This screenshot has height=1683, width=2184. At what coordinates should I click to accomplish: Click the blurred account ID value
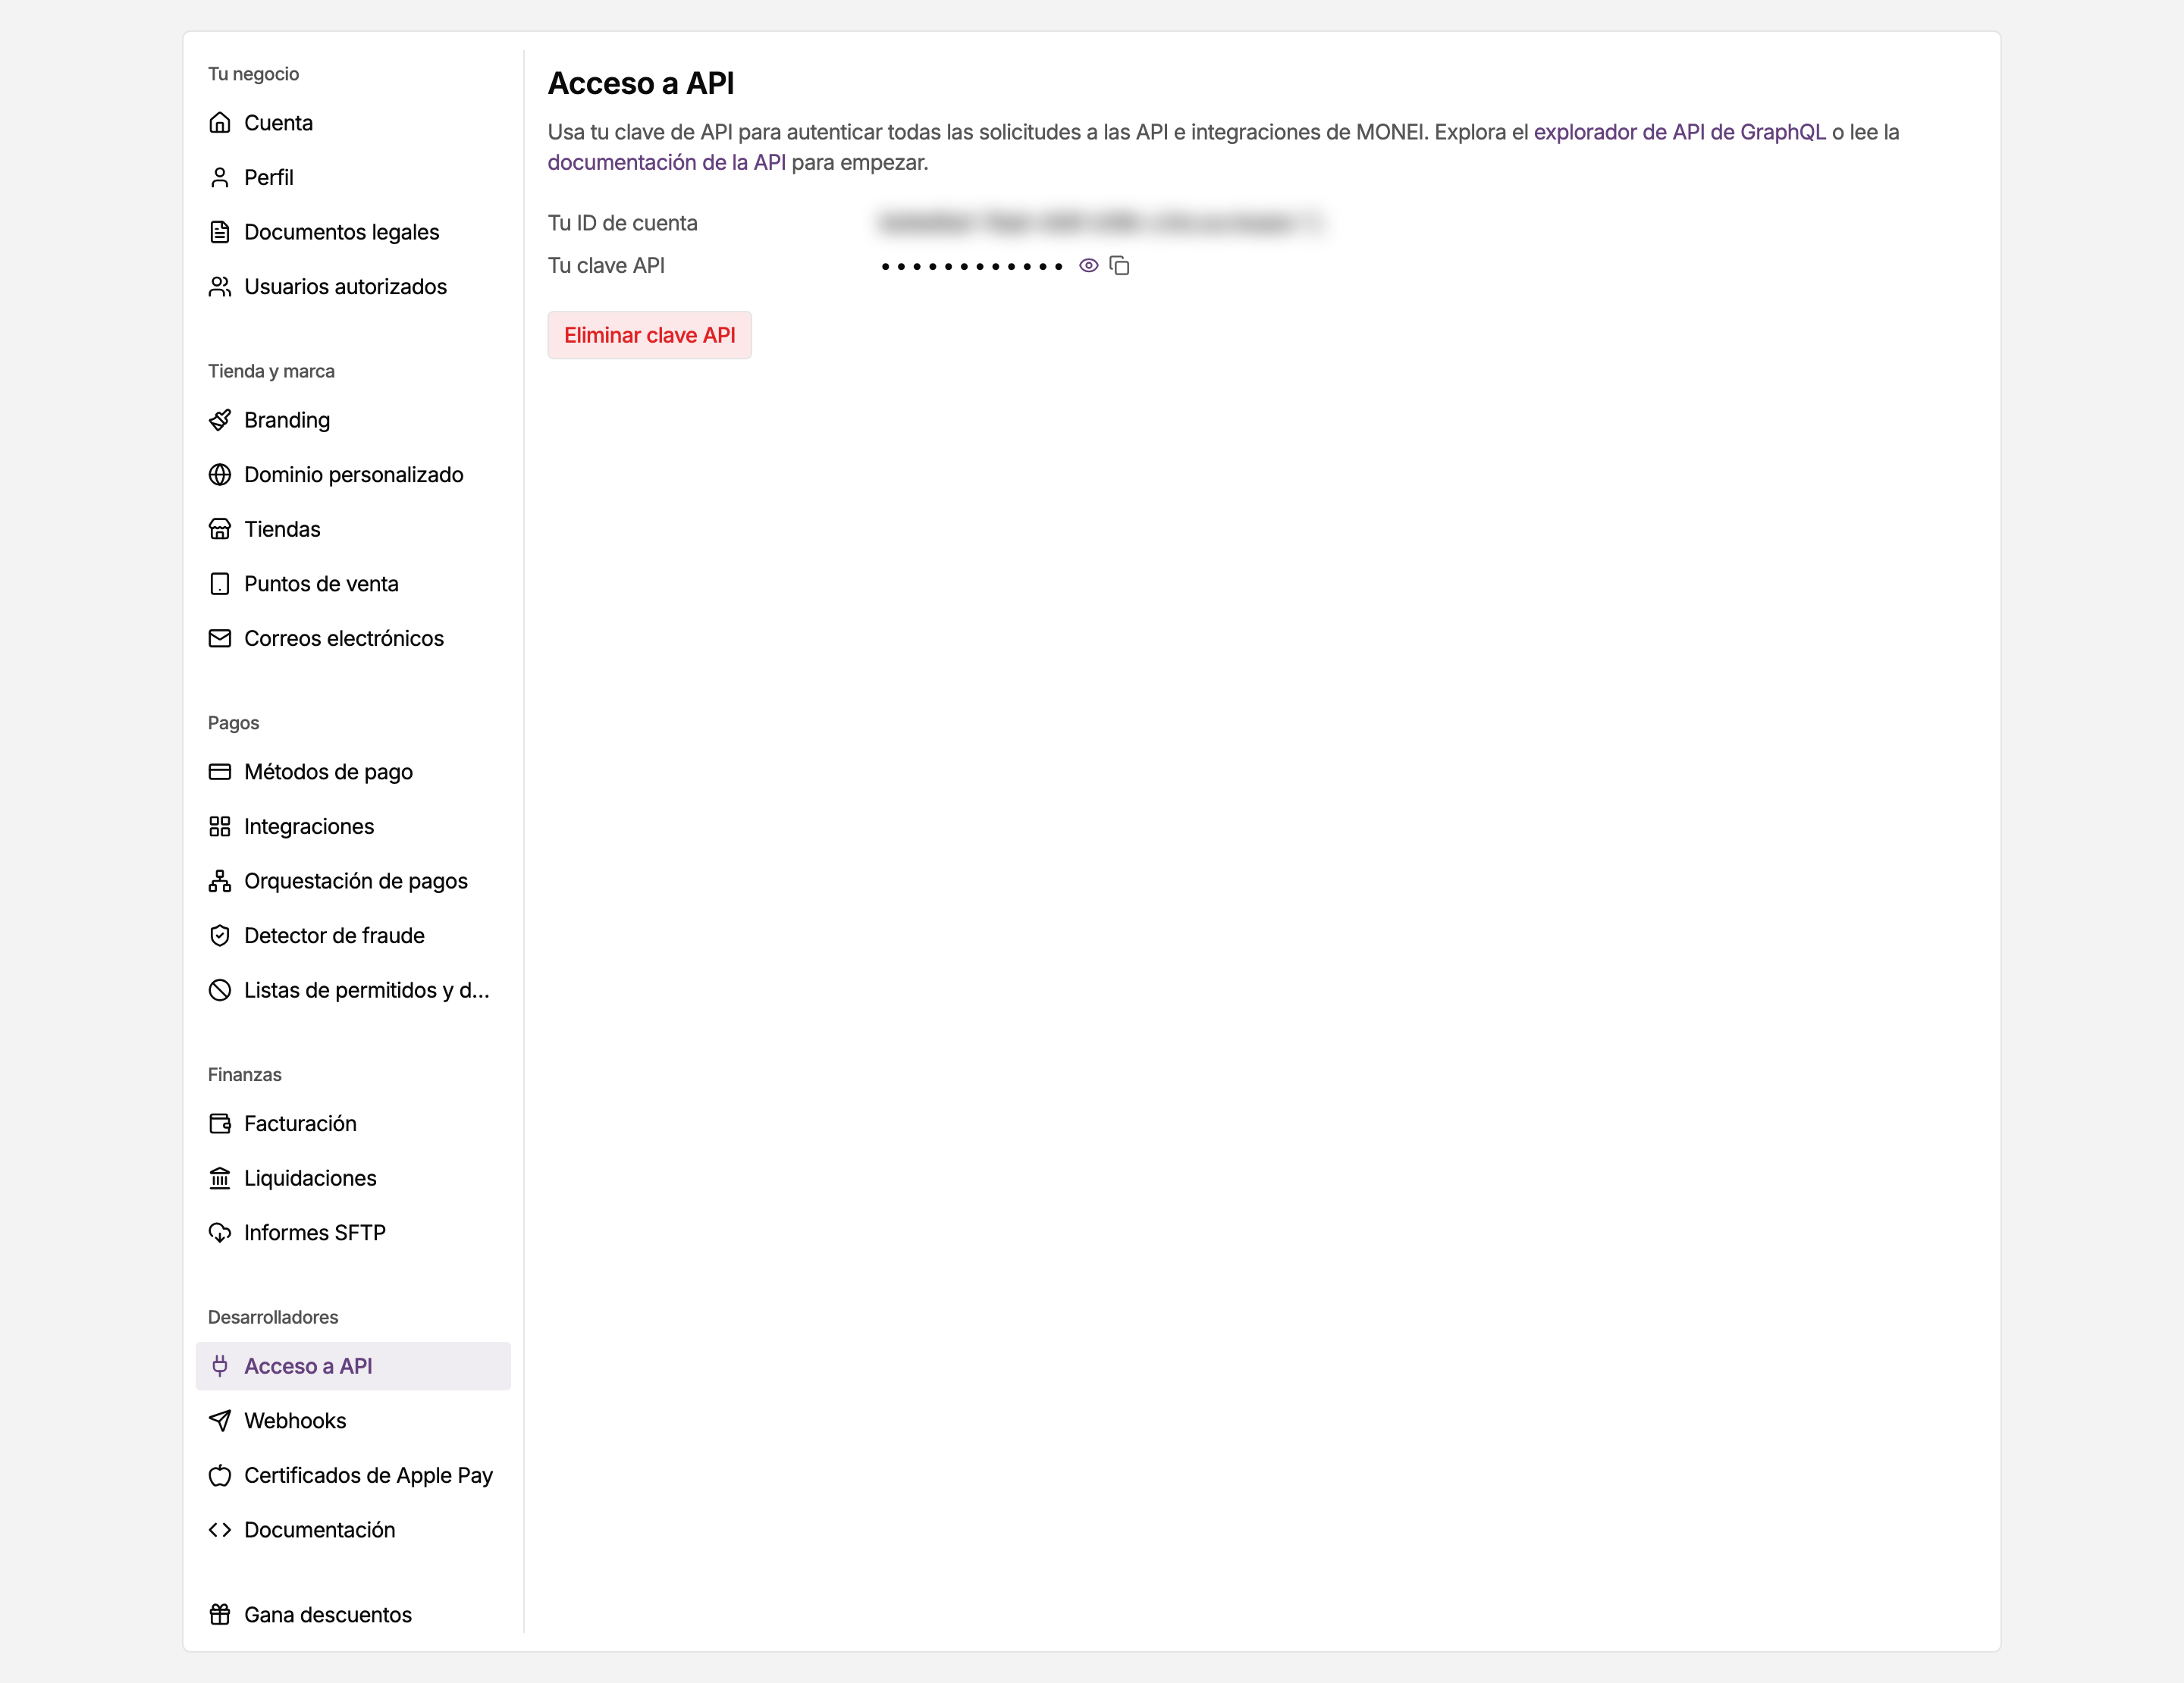(x=1100, y=223)
